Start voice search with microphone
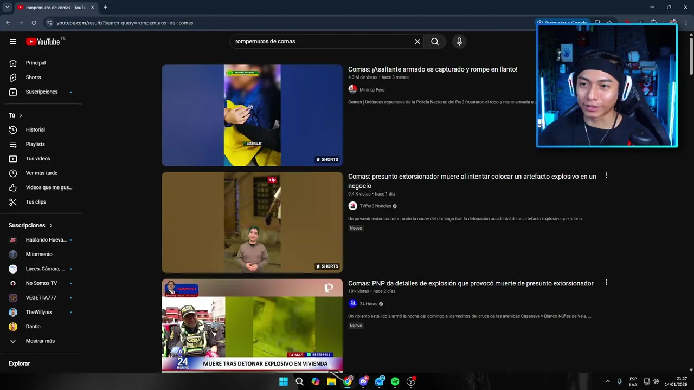Viewport: 694px width, 390px height. [x=459, y=42]
